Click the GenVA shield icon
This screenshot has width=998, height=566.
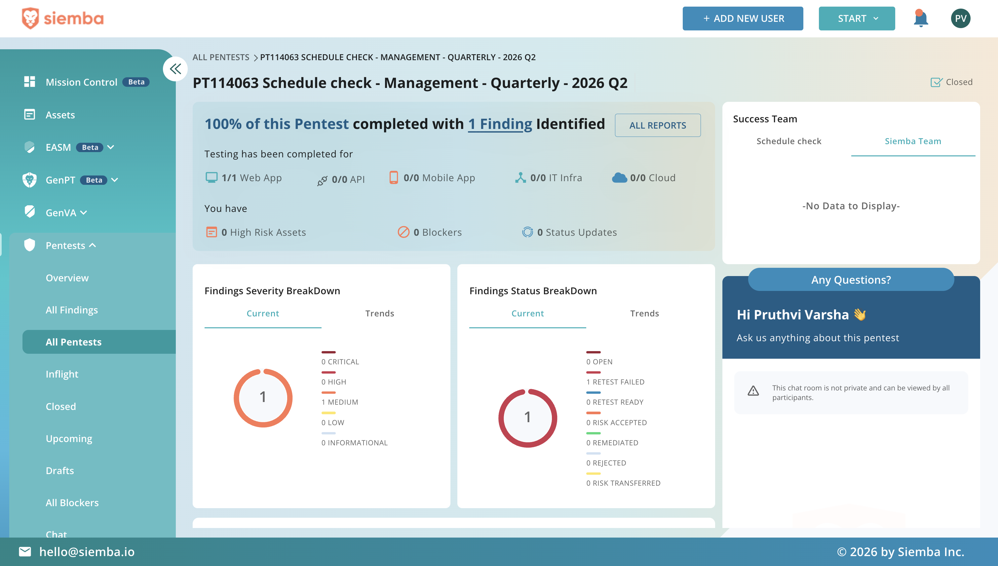tap(29, 212)
